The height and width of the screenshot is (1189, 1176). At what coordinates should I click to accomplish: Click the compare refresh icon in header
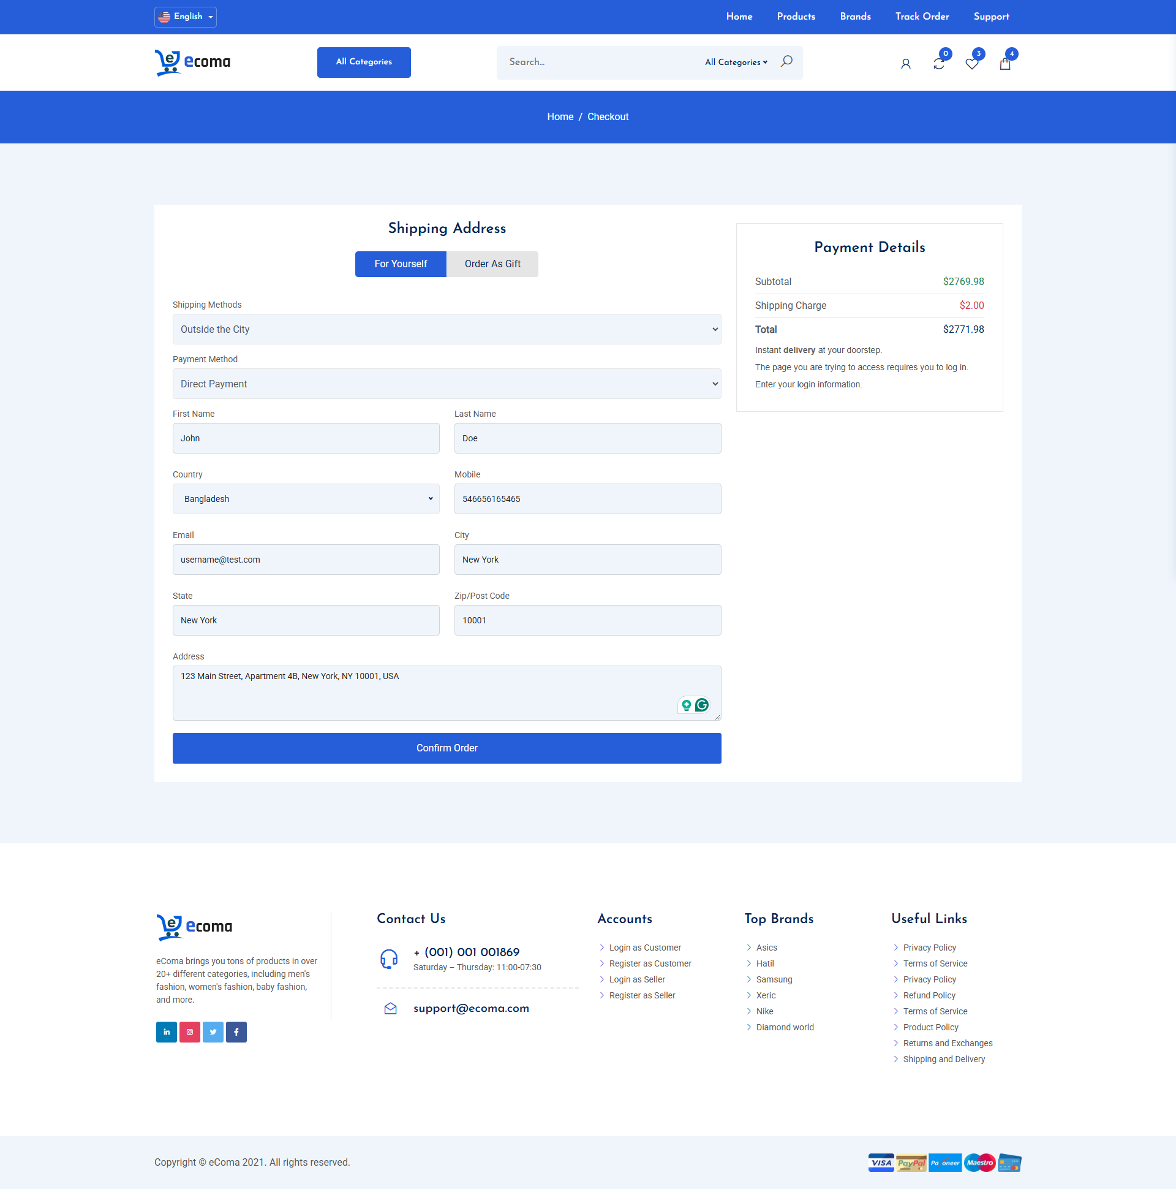(x=938, y=63)
